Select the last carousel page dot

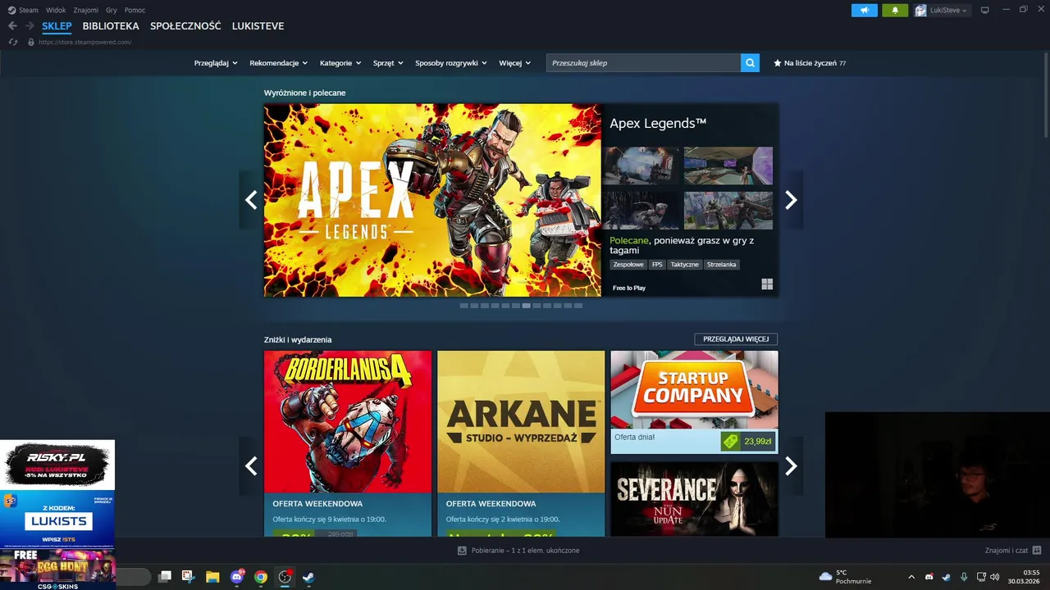(x=578, y=306)
